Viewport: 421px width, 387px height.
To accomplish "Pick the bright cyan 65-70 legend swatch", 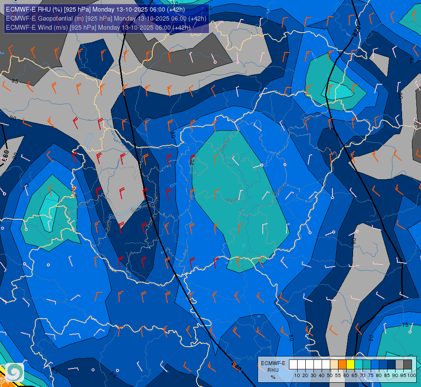I will coord(359,365).
